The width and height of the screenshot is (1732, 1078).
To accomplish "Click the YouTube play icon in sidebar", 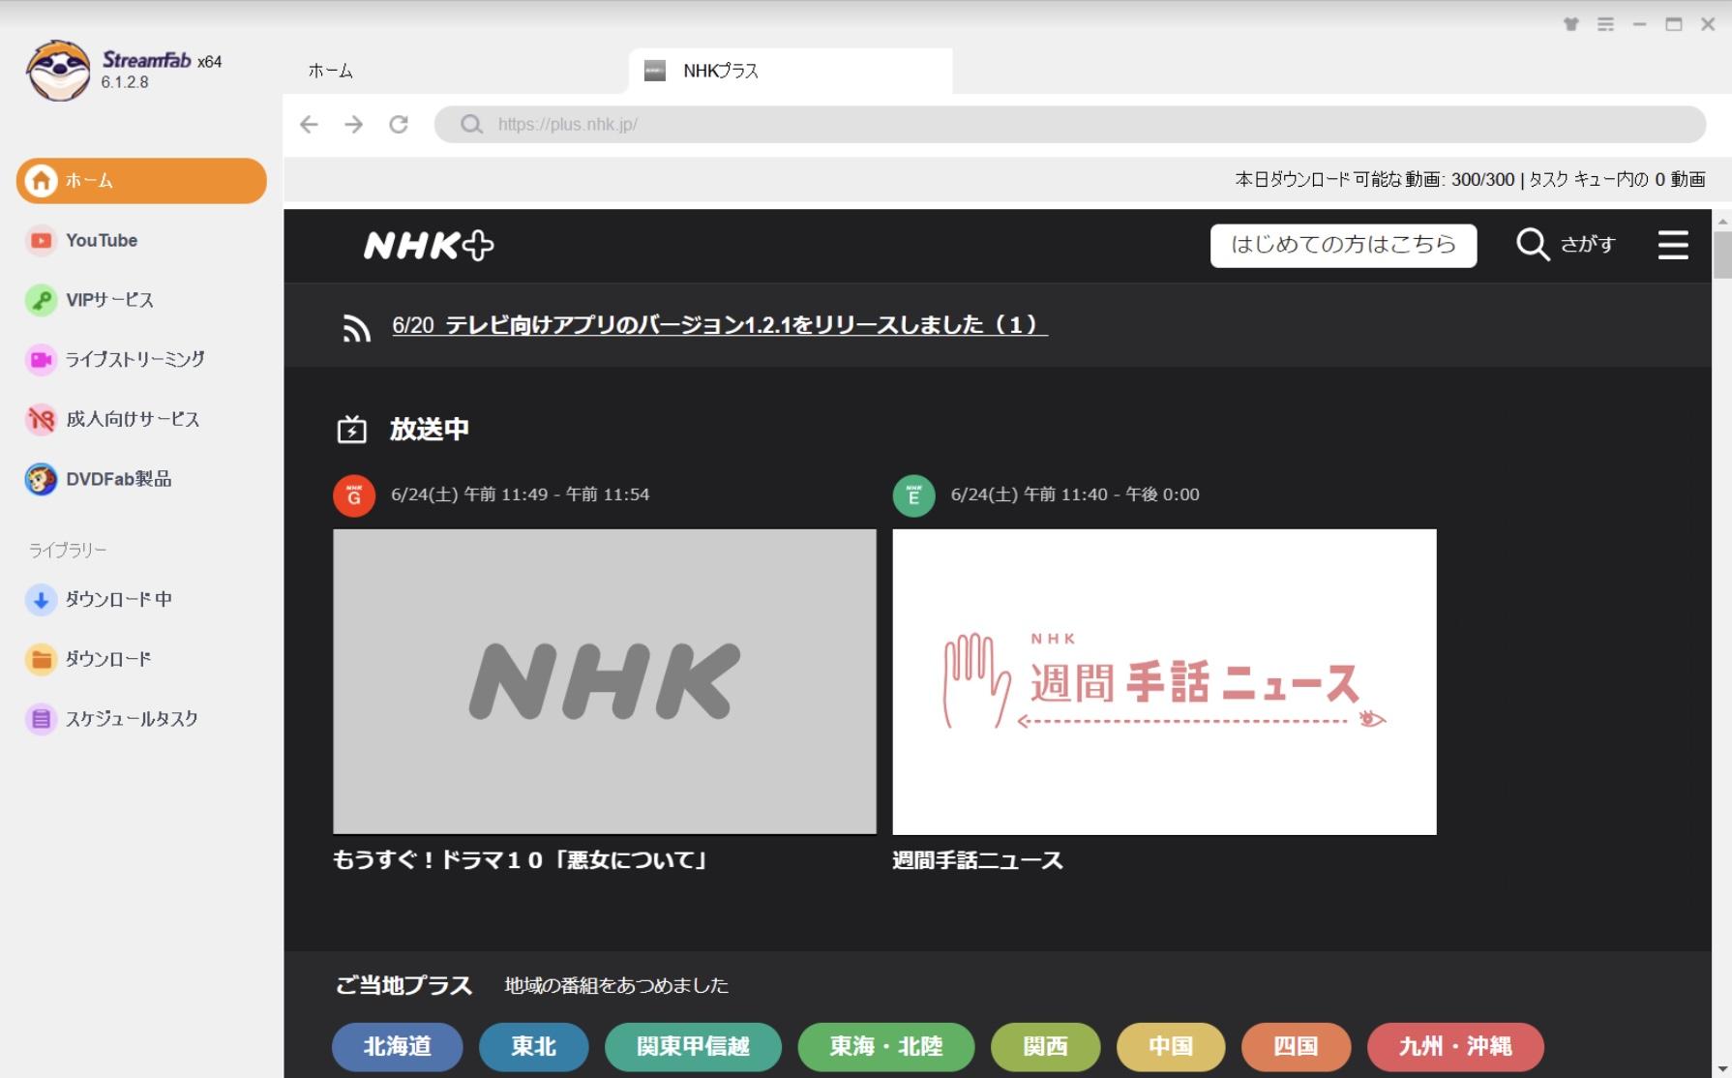I will pos(41,240).
